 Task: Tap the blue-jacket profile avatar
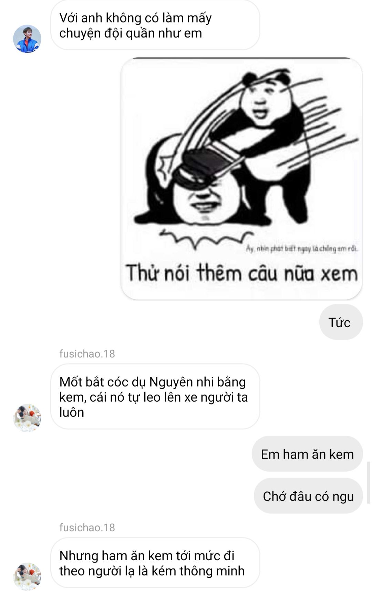[x=27, y=39]
